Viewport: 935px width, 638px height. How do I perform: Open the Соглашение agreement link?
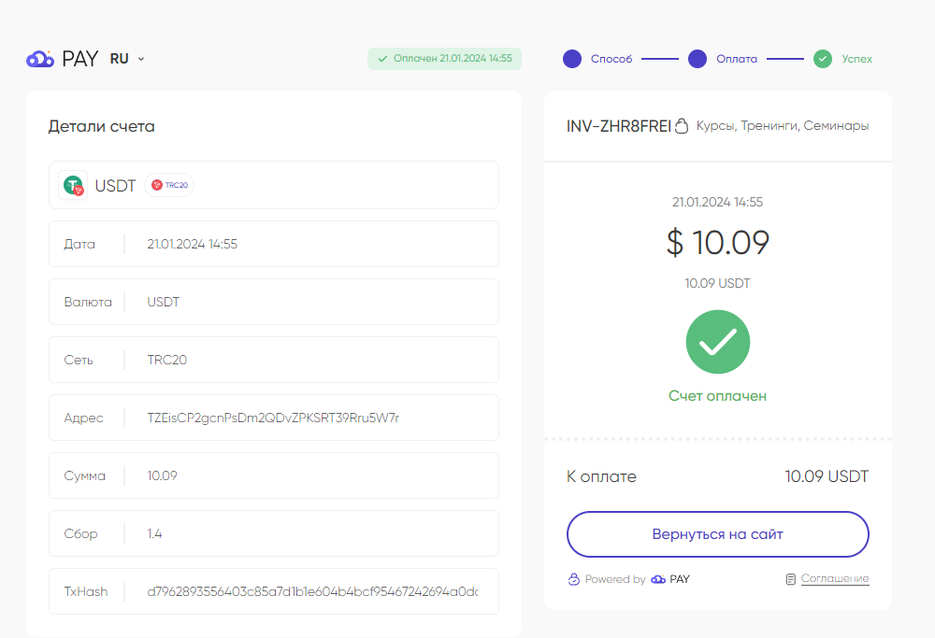835,578
